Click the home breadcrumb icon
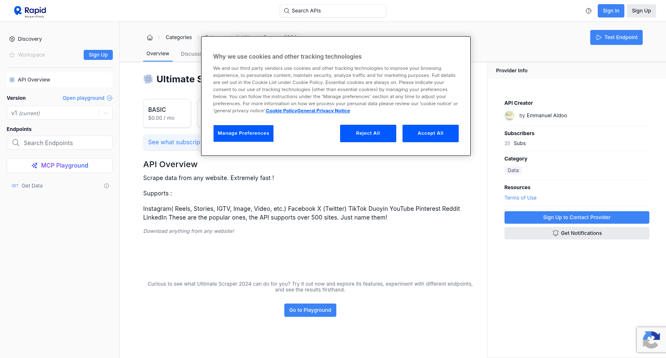Screen dimensions: 666x358 tap(150, 37)
